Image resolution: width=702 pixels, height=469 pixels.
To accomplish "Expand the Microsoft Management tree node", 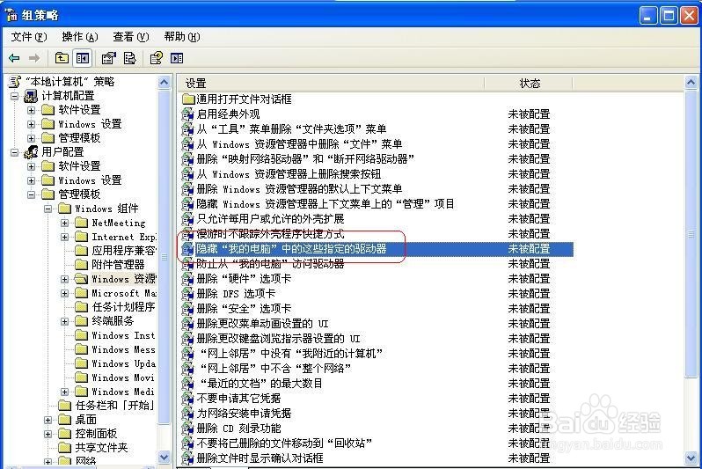I will 65,293.
